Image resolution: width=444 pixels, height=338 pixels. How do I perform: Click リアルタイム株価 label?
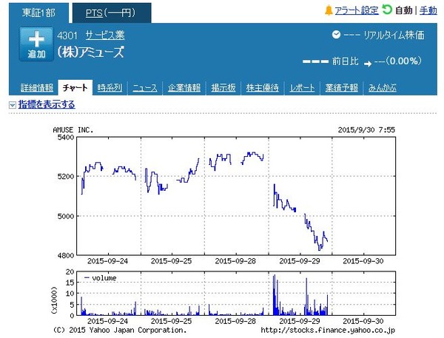coord(394,35)
